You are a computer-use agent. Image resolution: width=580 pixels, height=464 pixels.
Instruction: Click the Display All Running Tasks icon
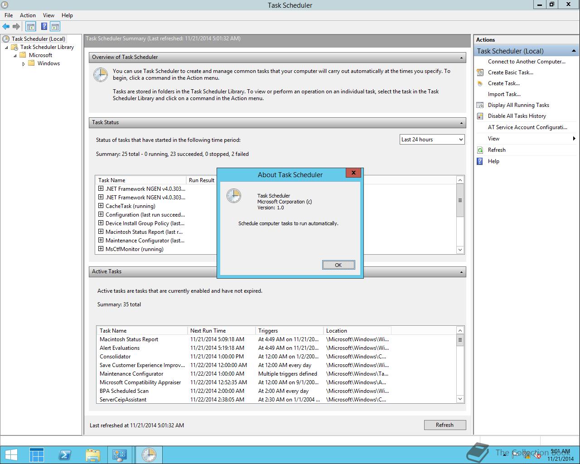[x=480, y=105]
